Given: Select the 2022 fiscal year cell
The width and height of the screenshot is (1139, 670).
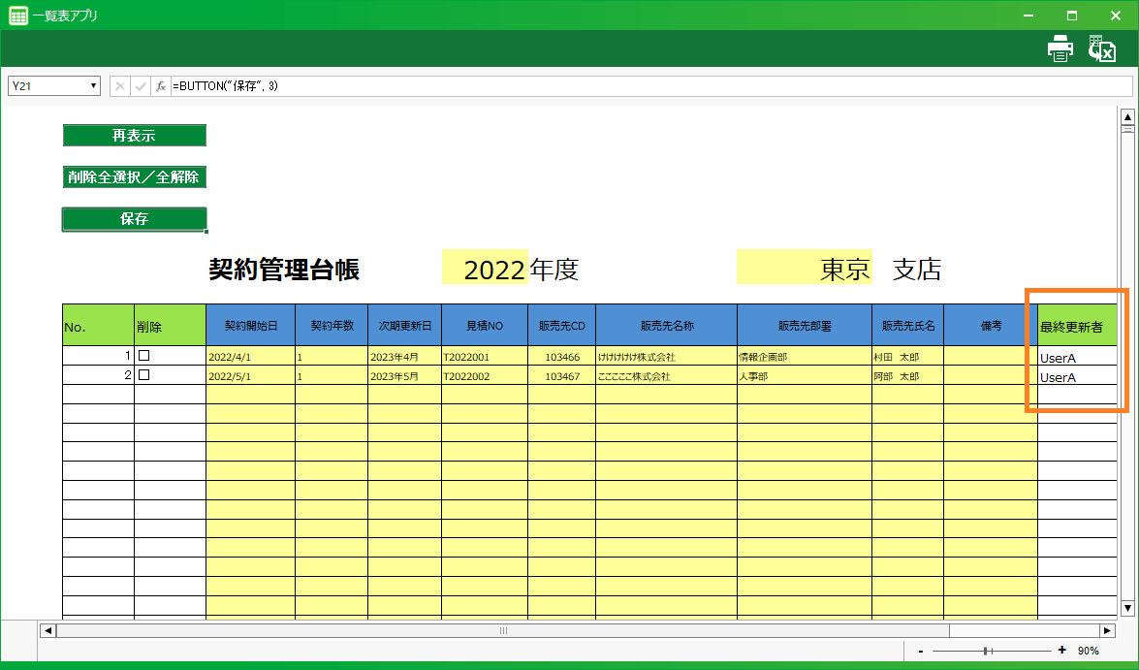Looking at the screenshot, I should tap(485, 269).
